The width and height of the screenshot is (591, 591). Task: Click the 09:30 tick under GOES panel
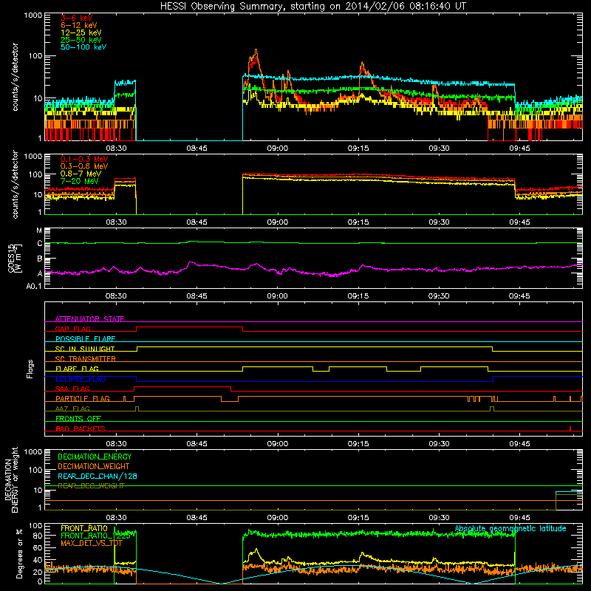coord(439,296)
